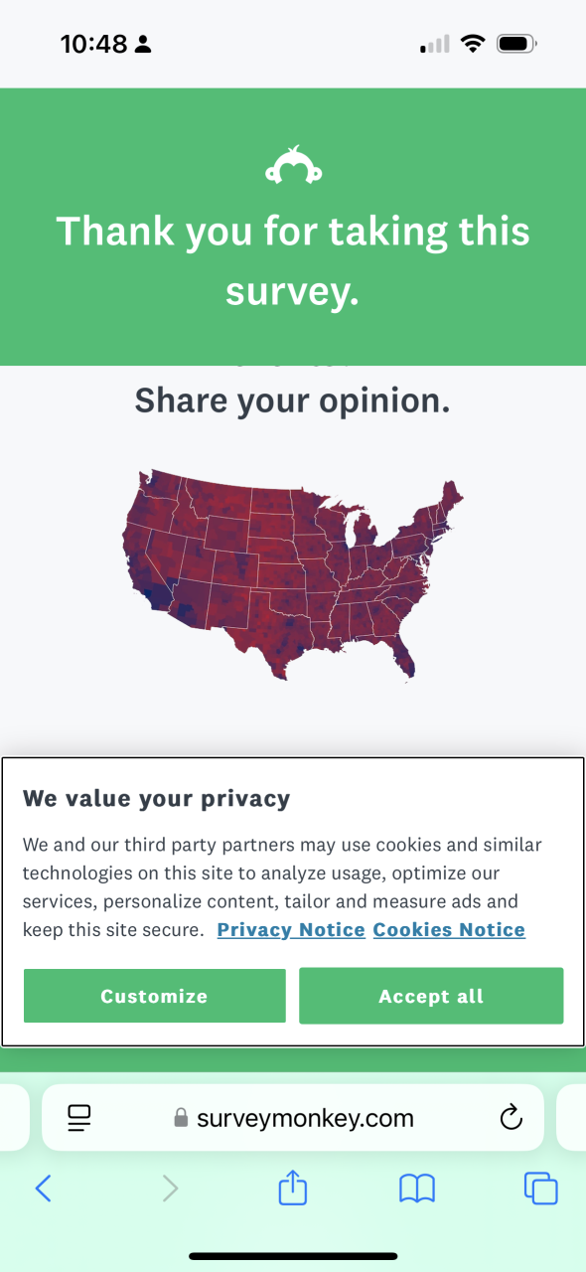Reload the page with refresh icon
586x1272 pixels.
point(511,1118)
